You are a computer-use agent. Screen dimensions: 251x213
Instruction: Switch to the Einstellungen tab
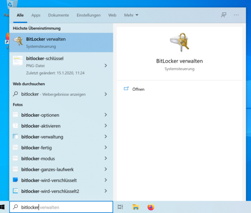click(88, 15)
